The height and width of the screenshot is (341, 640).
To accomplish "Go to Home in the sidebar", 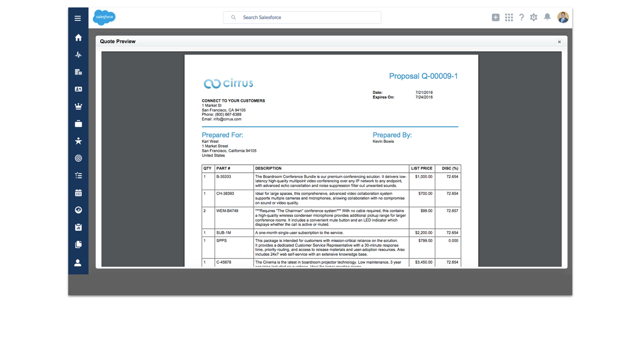I will click(x=78, y=37).
